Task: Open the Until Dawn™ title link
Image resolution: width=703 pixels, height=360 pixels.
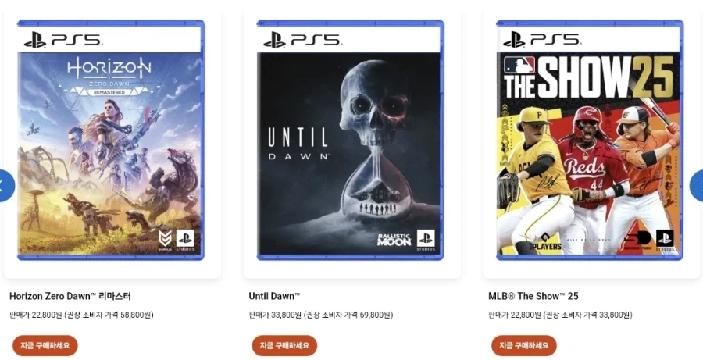Action: (274, 296)
